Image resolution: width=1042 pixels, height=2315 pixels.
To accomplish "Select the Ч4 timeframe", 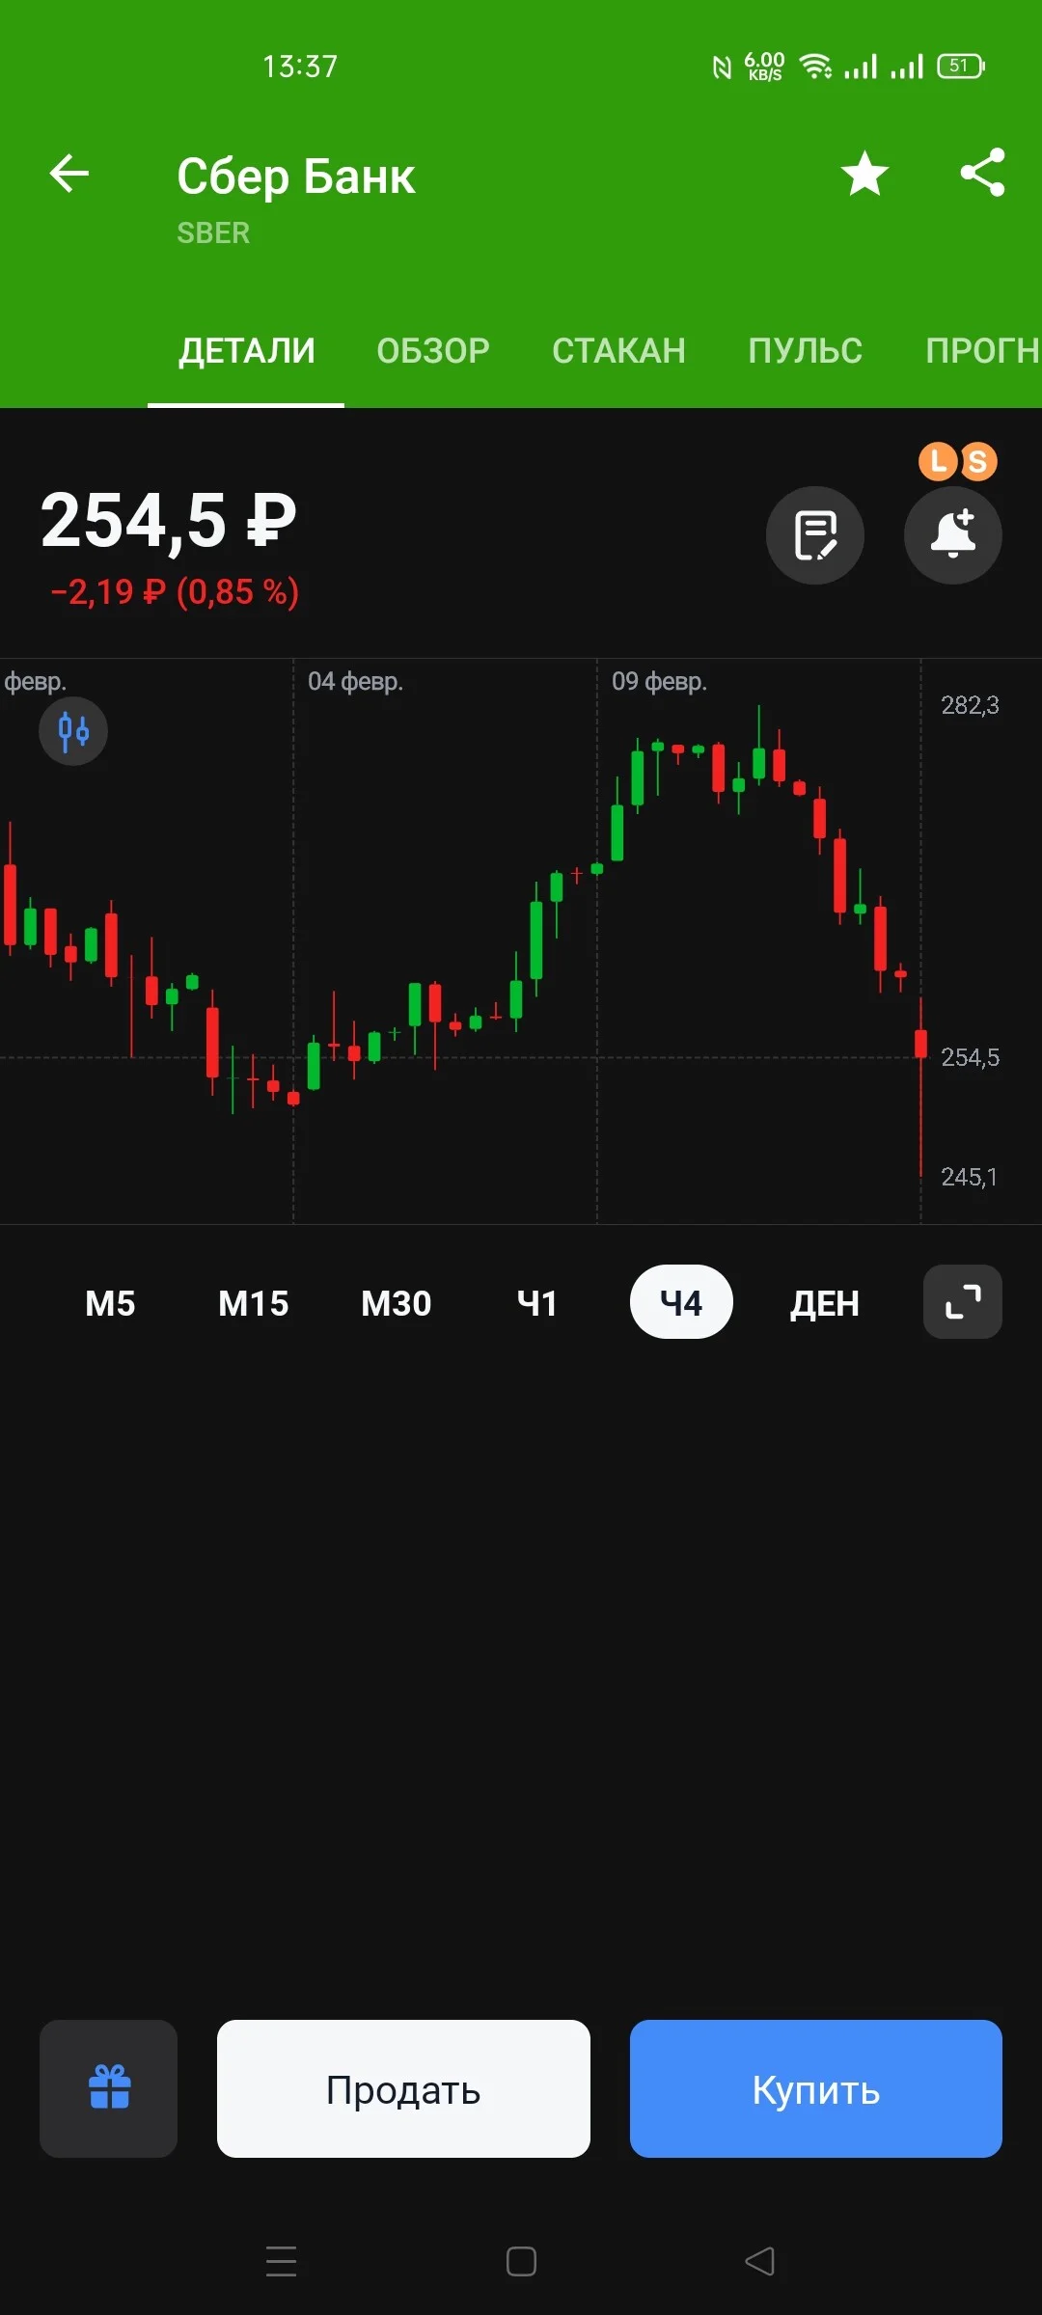I will [681, 1302].
